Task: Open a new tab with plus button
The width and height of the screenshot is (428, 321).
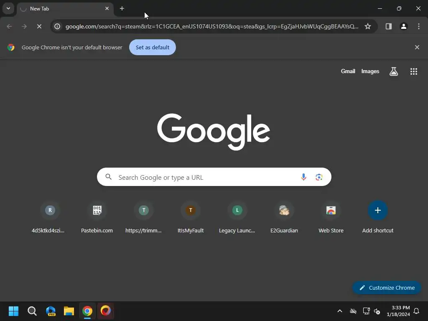Action: pyautogui.click(x=122, y=8)
